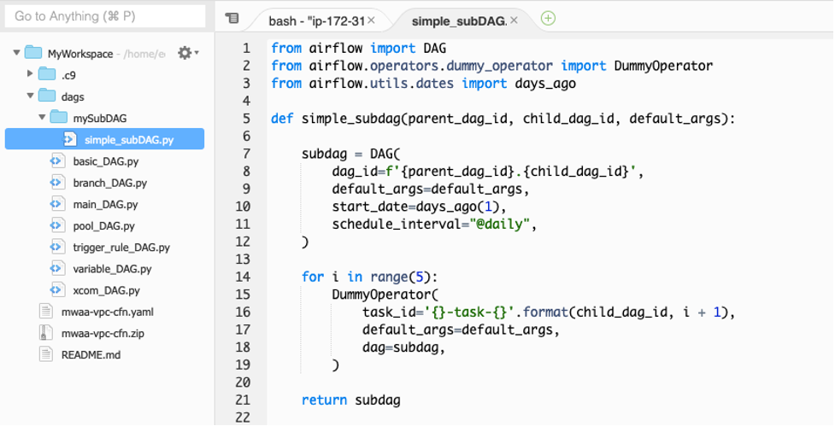Open the tab list menu icon
This screenshot has height=426, width=835.
[x=232, y=18]
